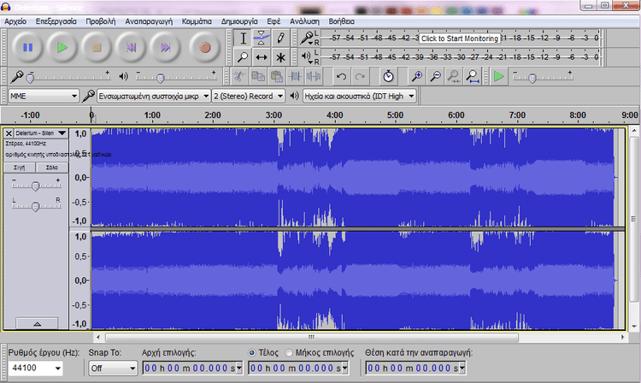Screen dimensions: 641x383
Task: Click the audio position time field
Action: point(415,368)
